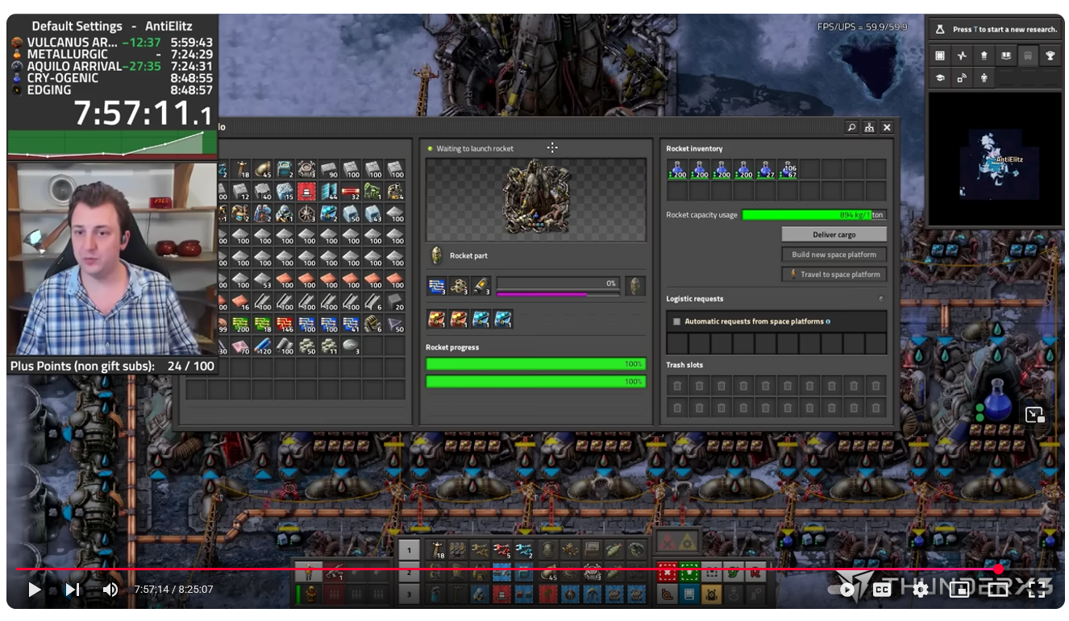Enter fullscreen mode on video player

1037,590
